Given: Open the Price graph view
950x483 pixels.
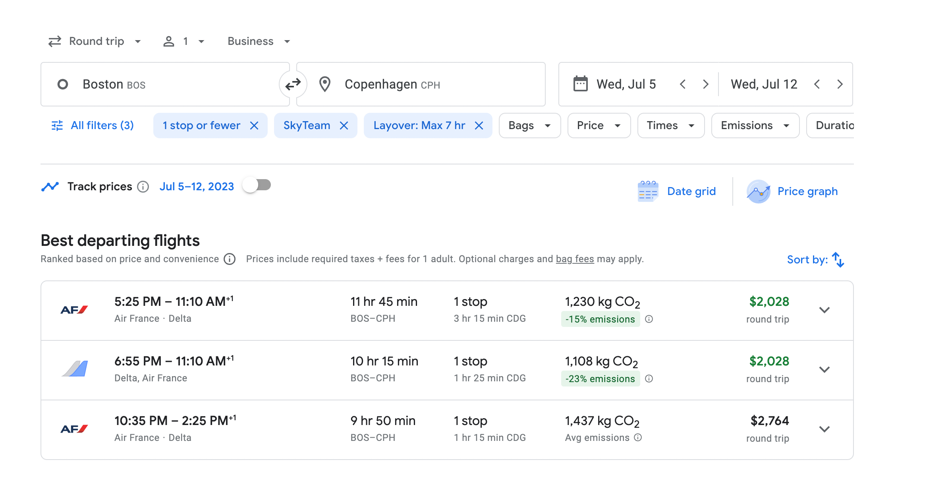Looking at the screenshot, I should coord(792,191).
